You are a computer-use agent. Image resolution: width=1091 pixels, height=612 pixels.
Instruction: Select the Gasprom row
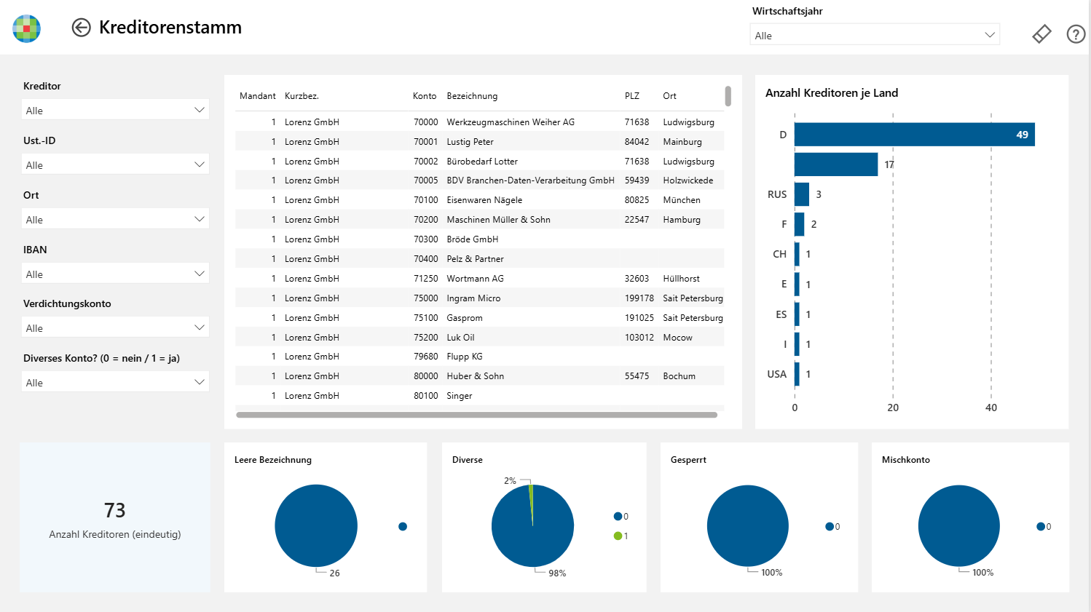click(479, 318)
